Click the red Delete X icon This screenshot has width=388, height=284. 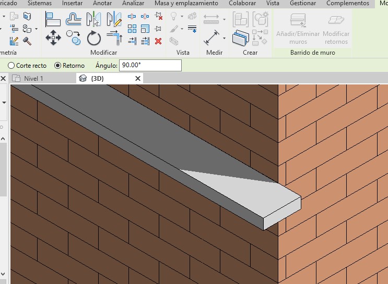tap(158, 41)
